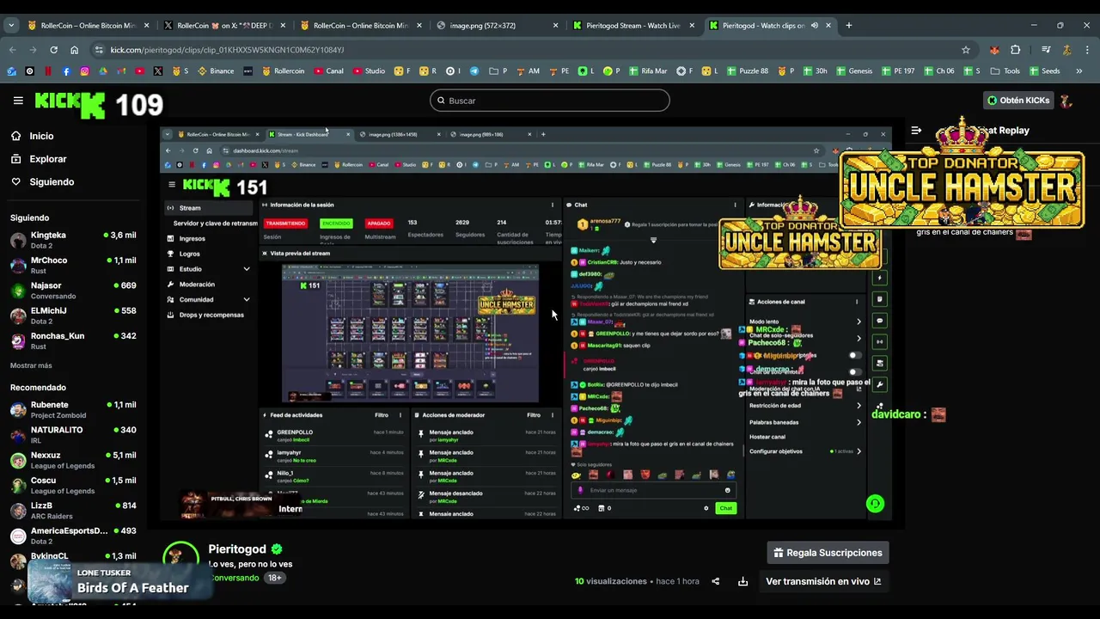Reload the current page
Screen dimensions: 1100x619
pyautogui.click(x=53, y=50)
